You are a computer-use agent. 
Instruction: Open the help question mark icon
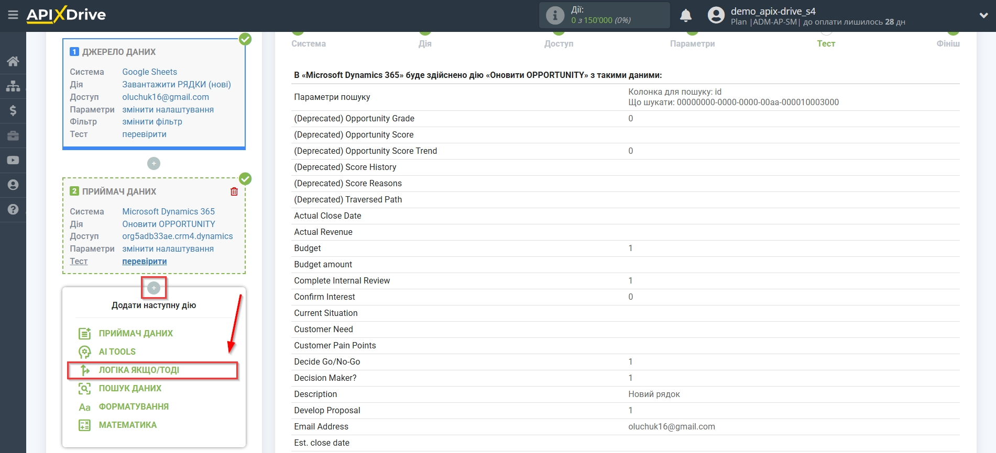(x=13, y=209)
